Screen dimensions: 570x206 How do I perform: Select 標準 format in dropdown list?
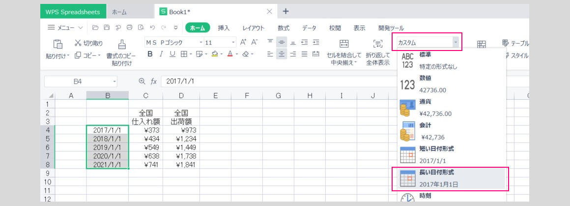pyautogui.click(x=452, y=60)
